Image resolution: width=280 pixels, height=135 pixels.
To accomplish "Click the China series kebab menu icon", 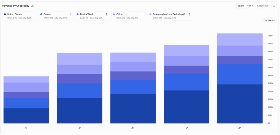I will pyautogui.click(x=143, y=14).
